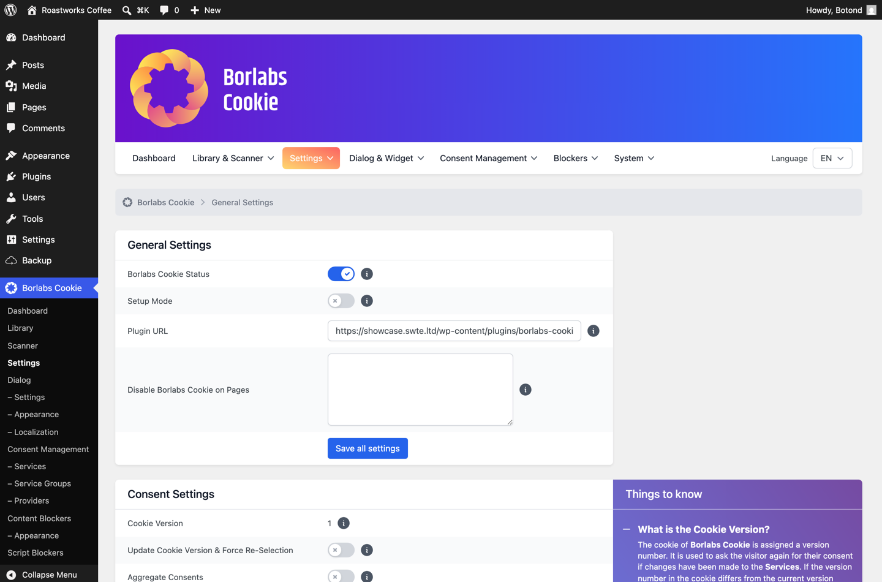Click the Collapse Menu arrow icon

[11, 575]
